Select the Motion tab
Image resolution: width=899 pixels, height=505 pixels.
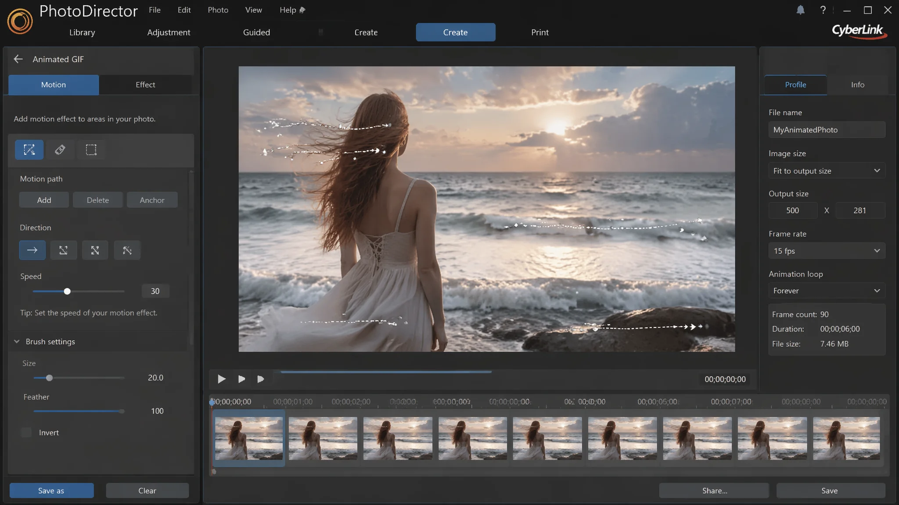54,85
